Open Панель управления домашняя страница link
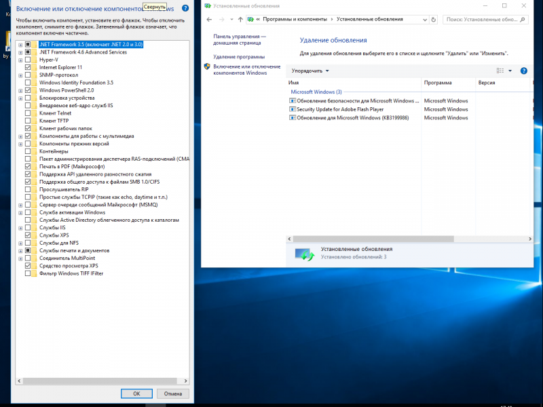 pos(240,39)
